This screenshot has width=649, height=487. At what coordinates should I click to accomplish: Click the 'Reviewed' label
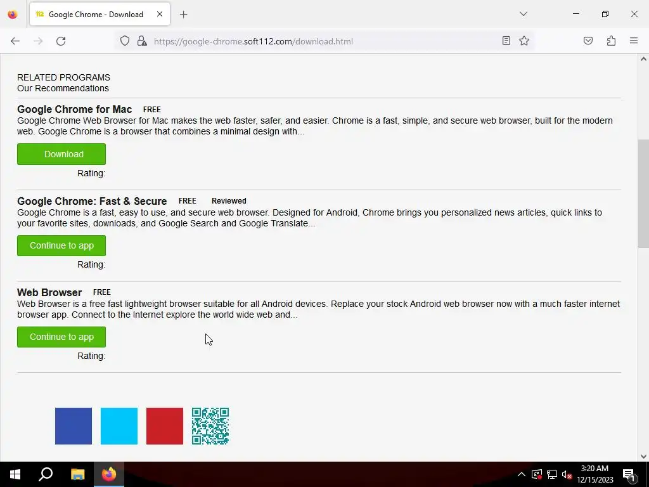(229, 201)
